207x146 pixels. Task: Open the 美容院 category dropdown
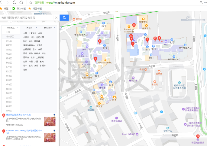click(30, 27)
